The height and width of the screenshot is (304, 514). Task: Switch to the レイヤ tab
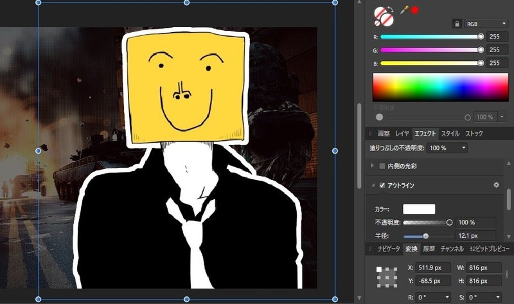[x=402, y=134]
